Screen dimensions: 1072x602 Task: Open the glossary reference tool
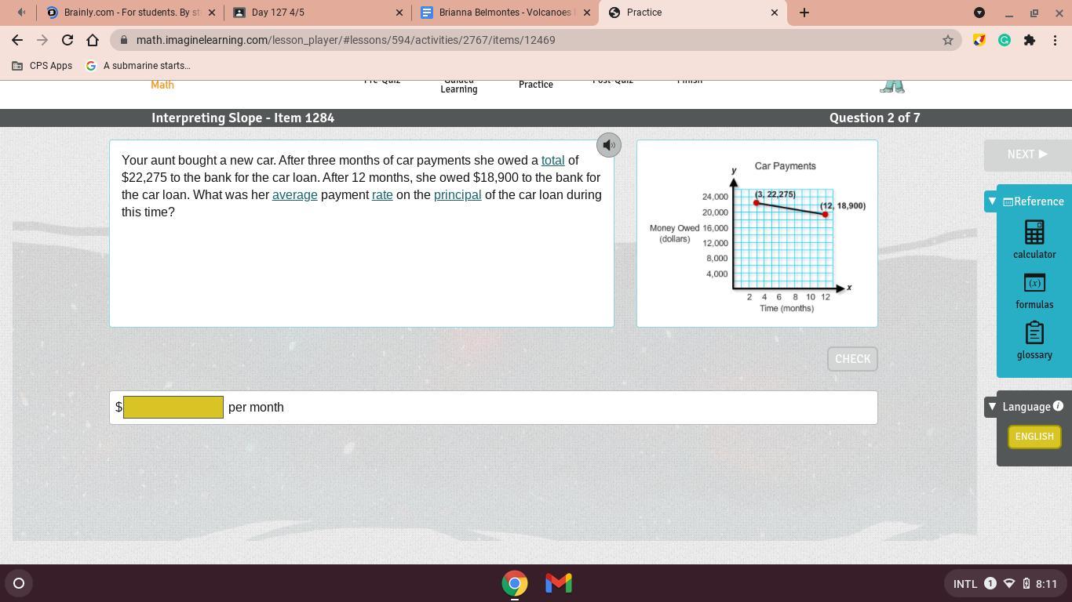[1034, 341]
